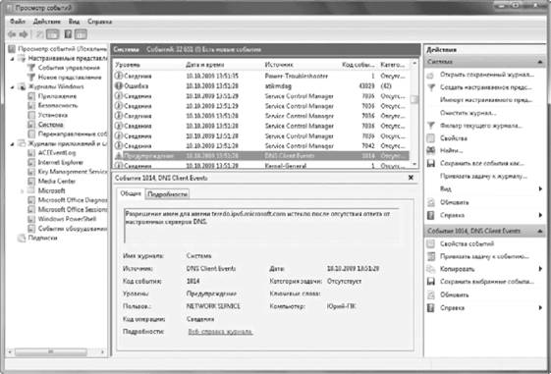551x374 pixels.
Task: Click the Help question-mark toolbar icon
Action: 68,34
